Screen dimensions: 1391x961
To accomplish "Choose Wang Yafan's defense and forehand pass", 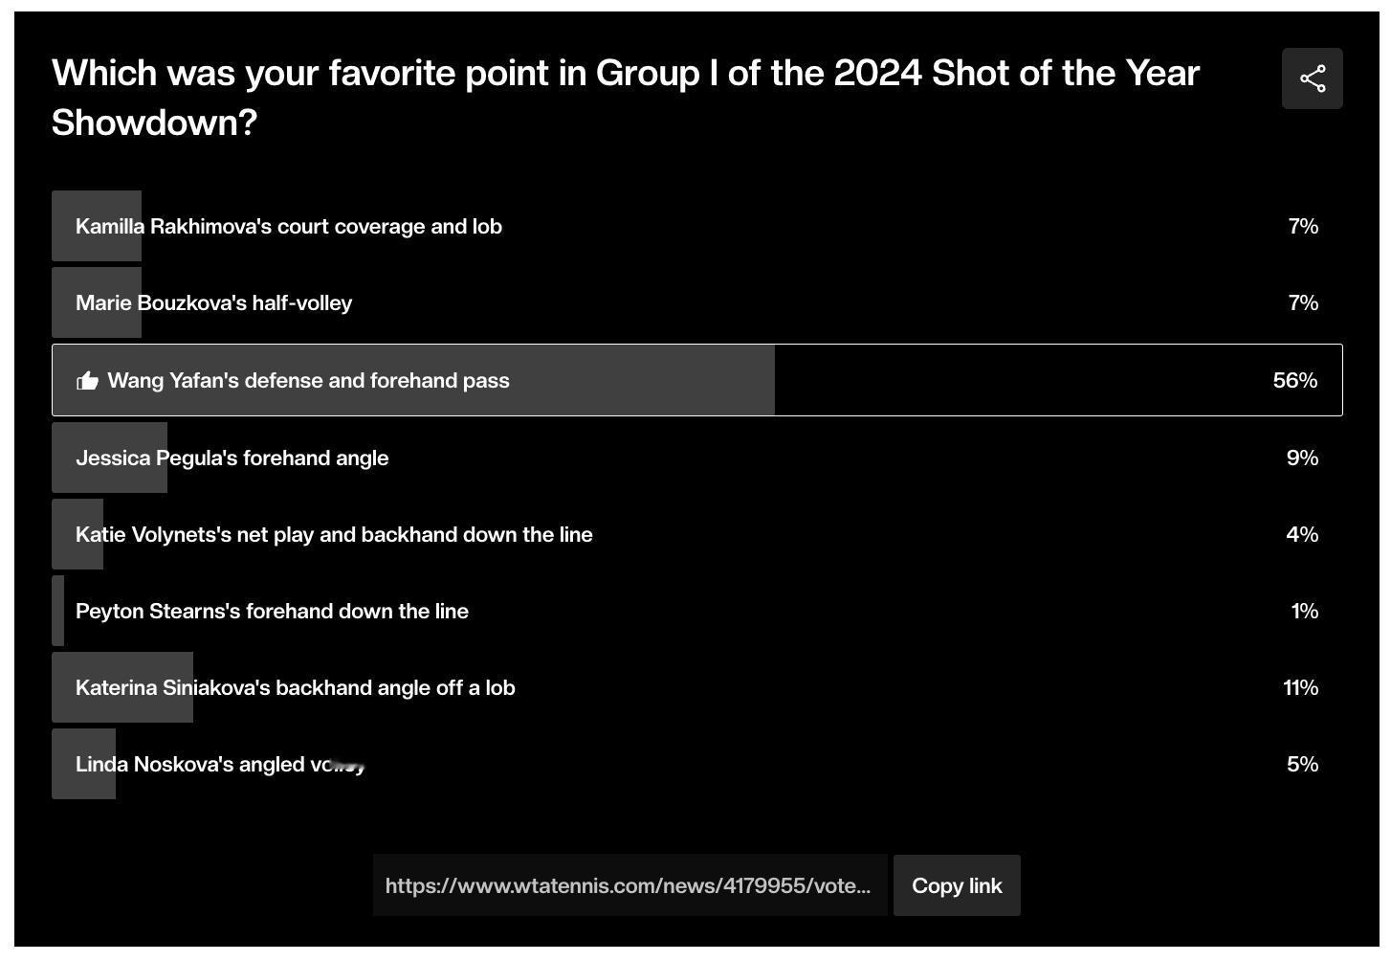I will click(697, 380).
